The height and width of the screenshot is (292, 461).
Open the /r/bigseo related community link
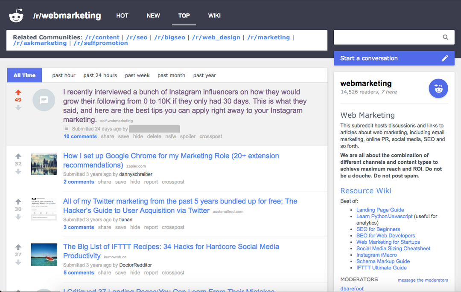(x=169, y=37)
